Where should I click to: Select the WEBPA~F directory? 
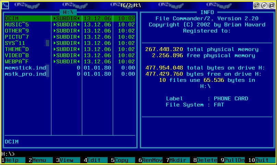[70, 62]
